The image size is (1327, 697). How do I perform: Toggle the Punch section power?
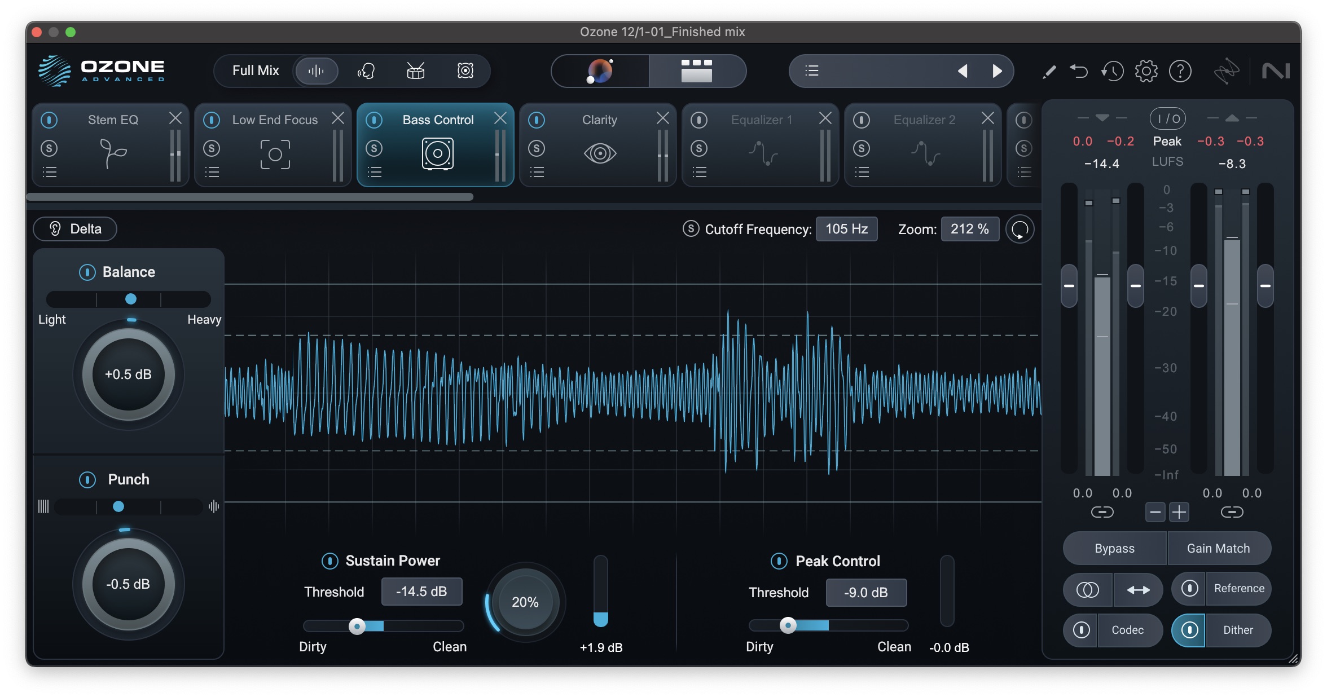87,480
